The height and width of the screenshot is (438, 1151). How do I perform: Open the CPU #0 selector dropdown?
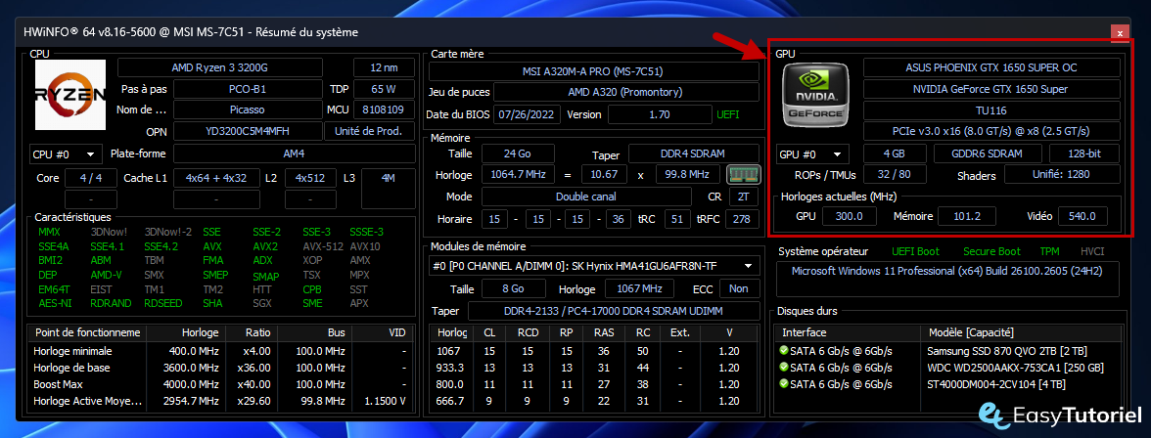click(x=66, y=154)
